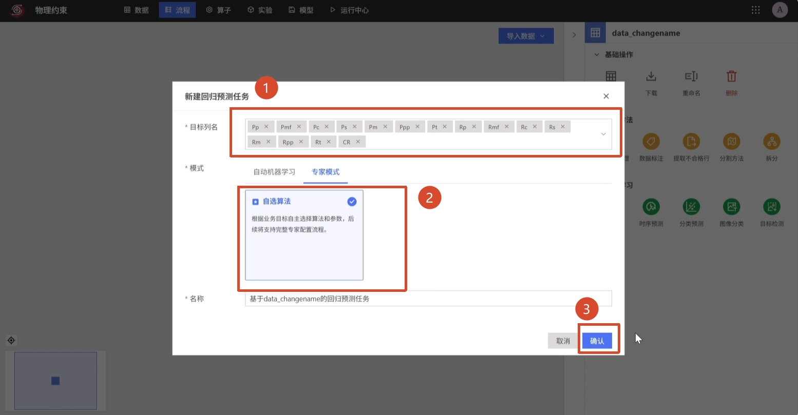Image resolution: width=798 pixels, height=415 pixels.
Task: Open the apps grid icon in top bar
Action: pos(755,10)
